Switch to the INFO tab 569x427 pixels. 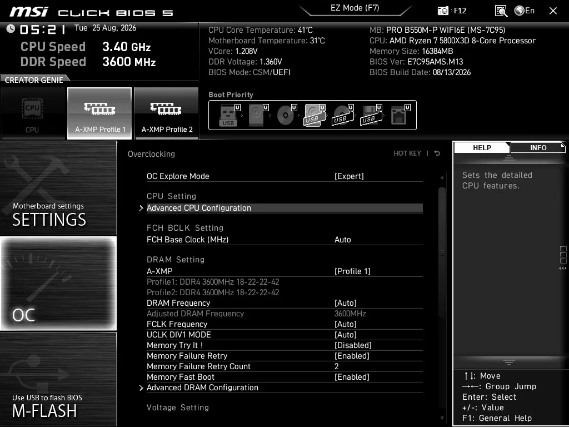pos(538,147)
